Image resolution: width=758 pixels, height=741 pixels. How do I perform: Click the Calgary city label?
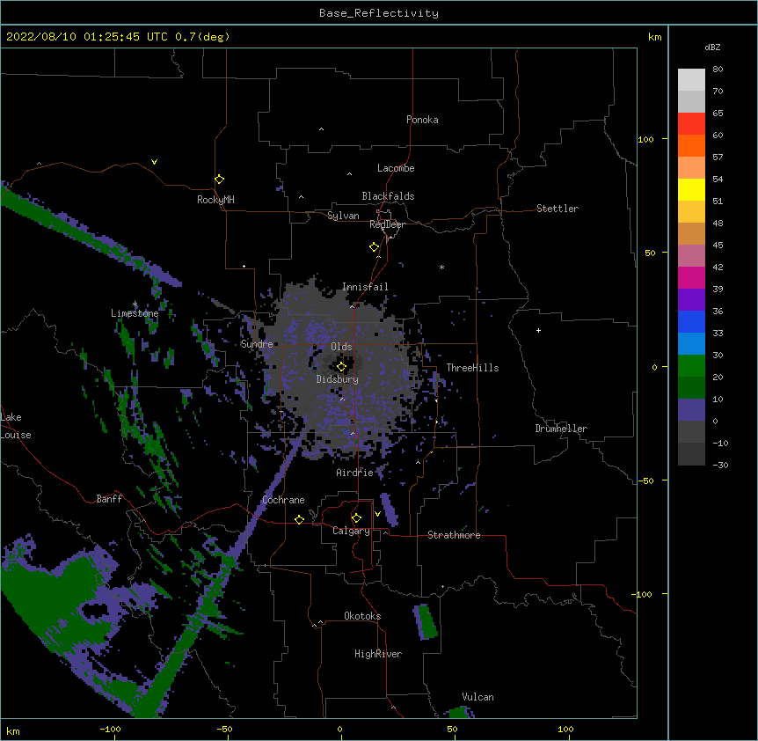click(x=351, y=531)
